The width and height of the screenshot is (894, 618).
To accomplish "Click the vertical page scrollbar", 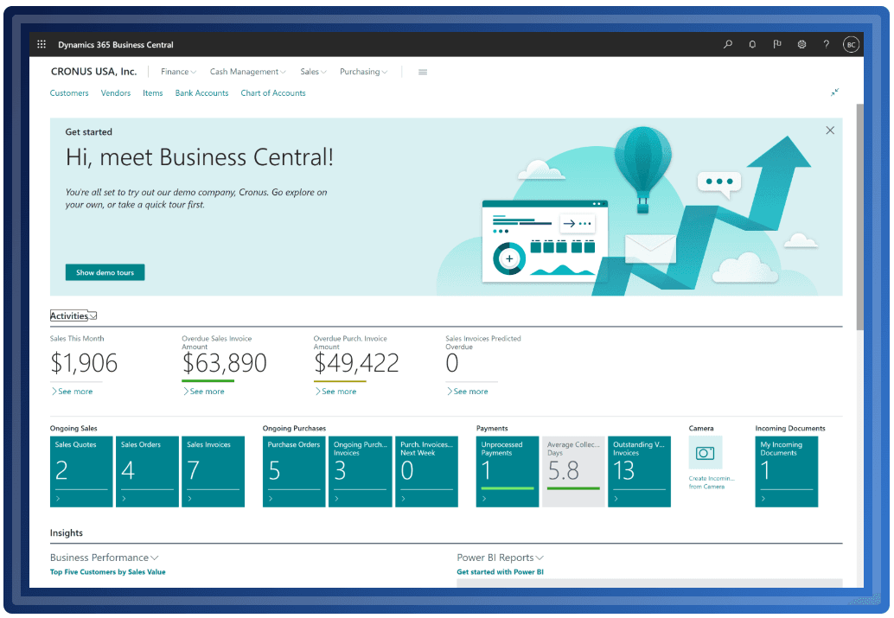I will (x=859, y=217).
